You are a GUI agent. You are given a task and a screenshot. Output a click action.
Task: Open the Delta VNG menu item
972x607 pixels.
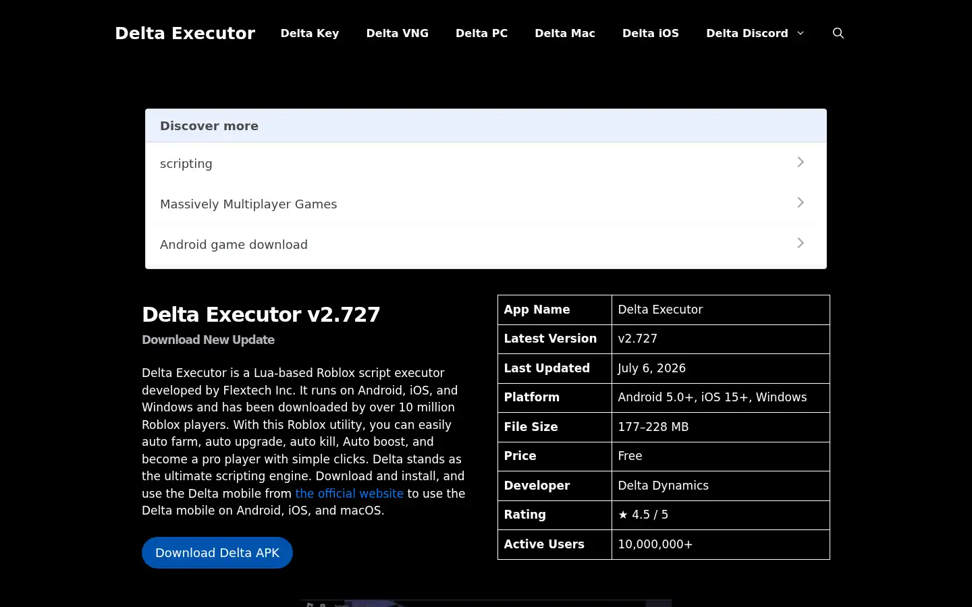point(398,33)
